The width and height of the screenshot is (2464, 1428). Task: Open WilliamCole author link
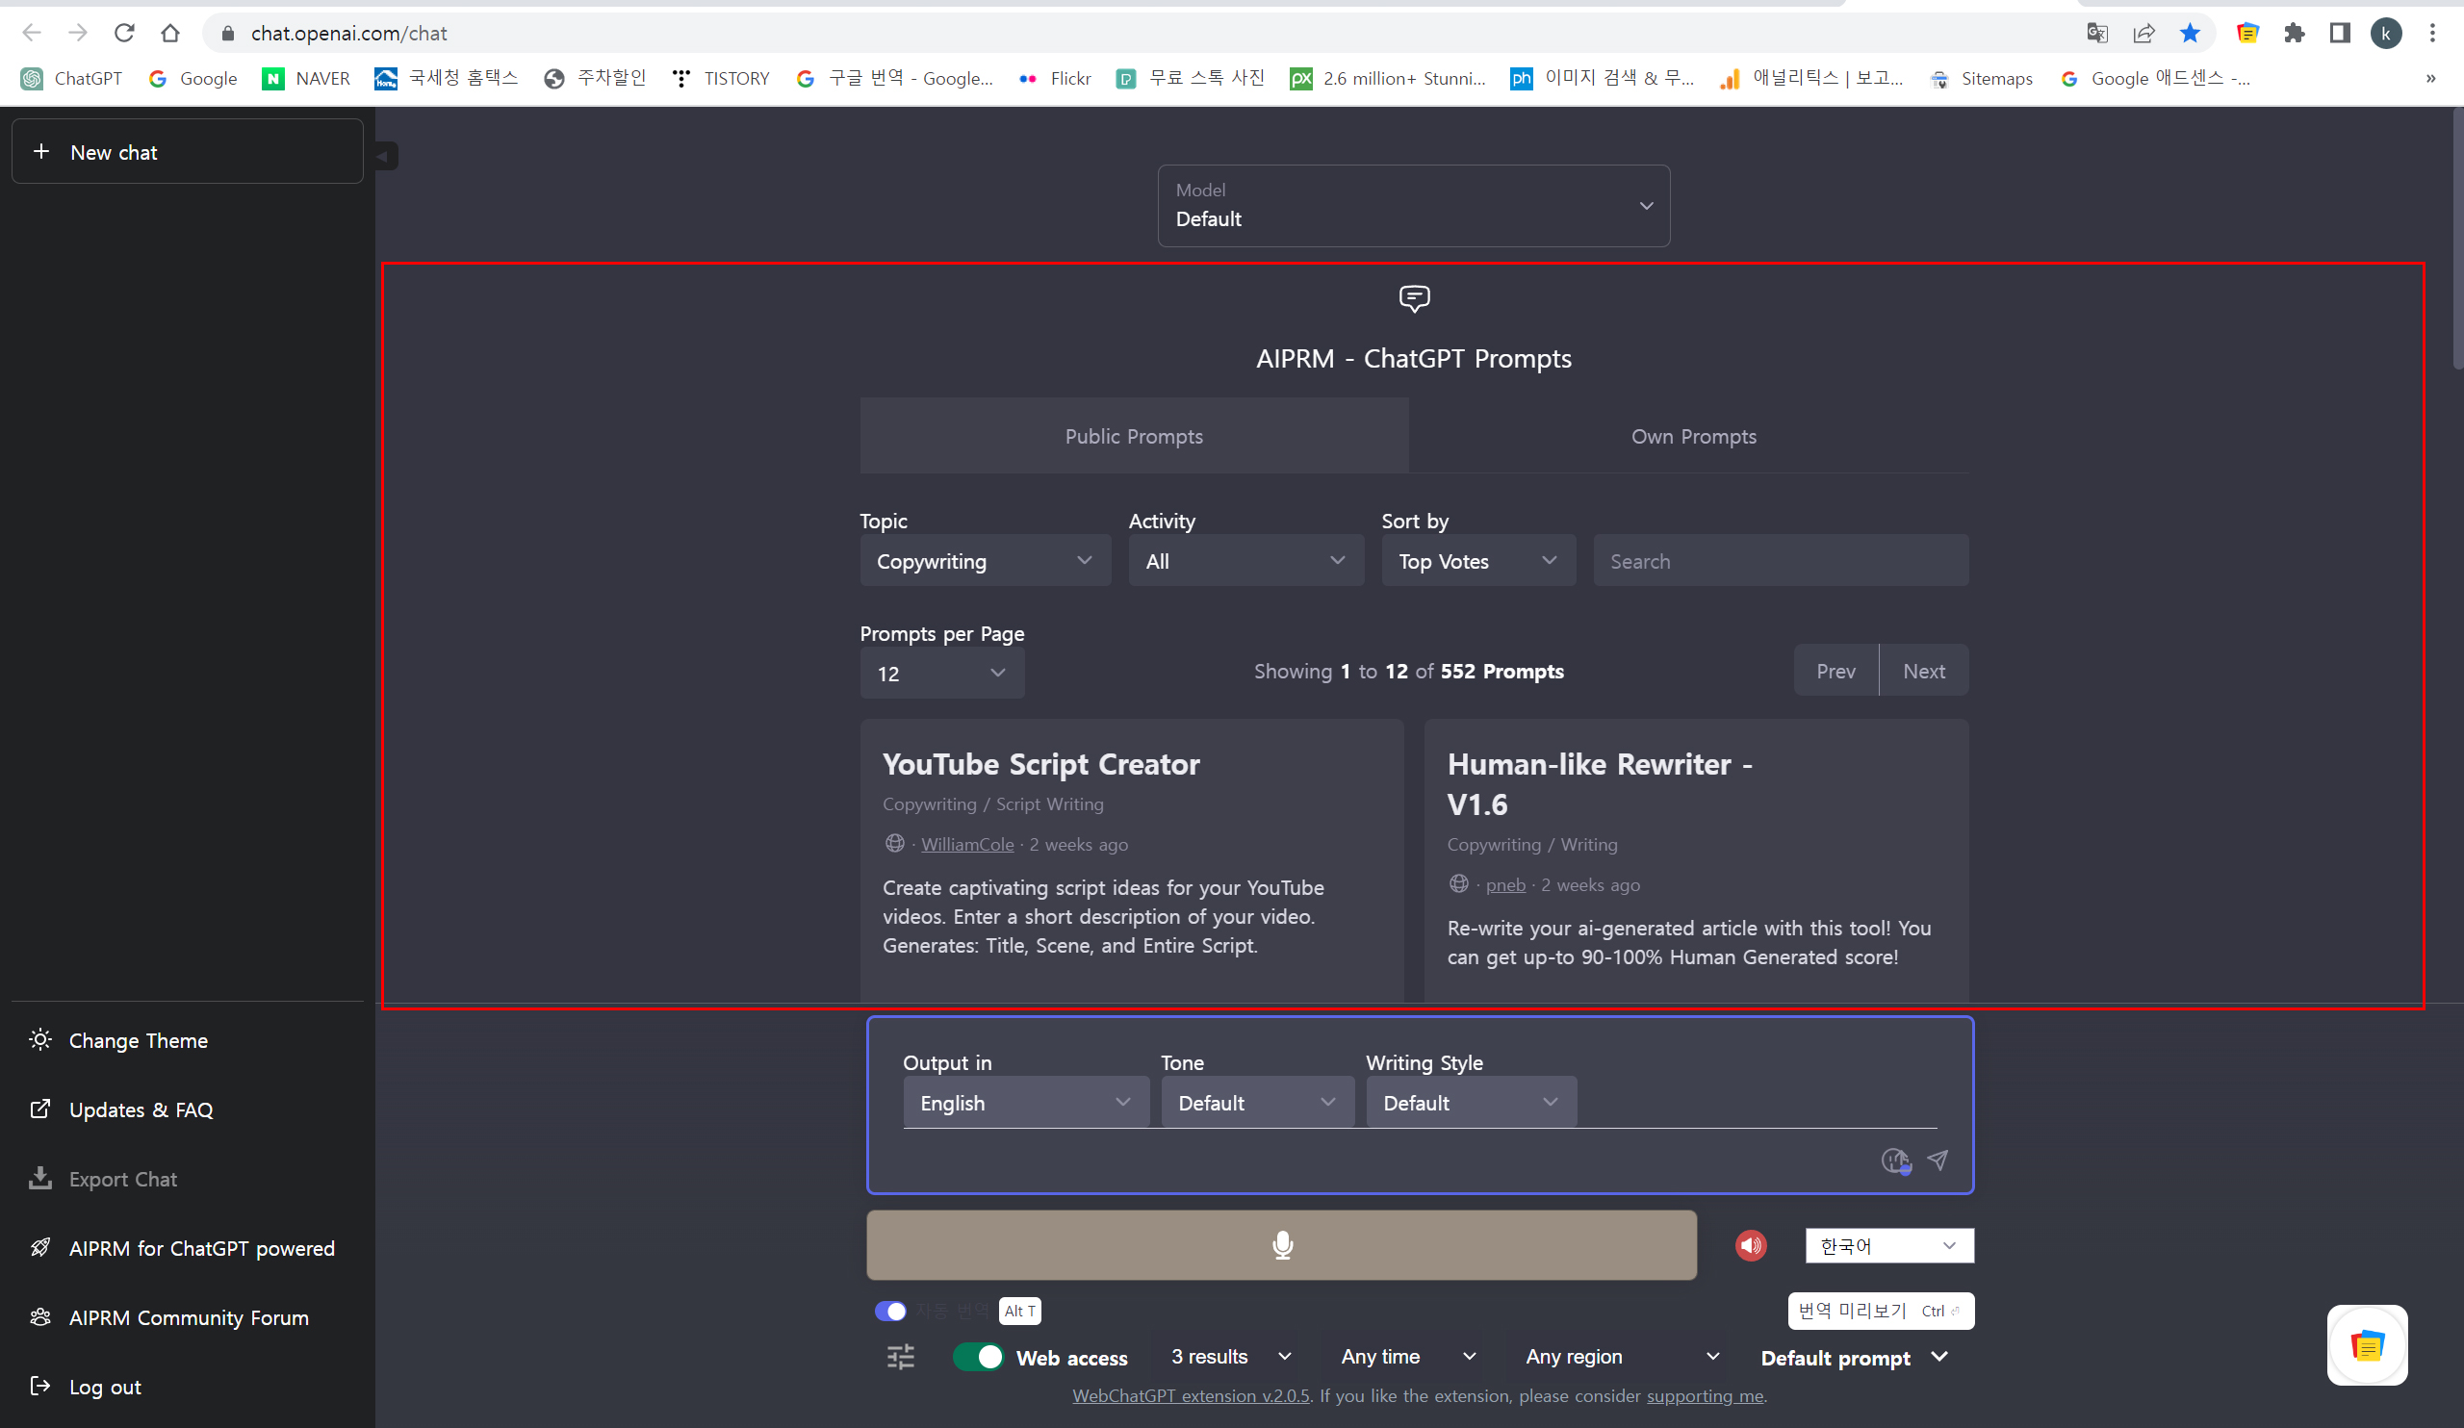point(967,845)
